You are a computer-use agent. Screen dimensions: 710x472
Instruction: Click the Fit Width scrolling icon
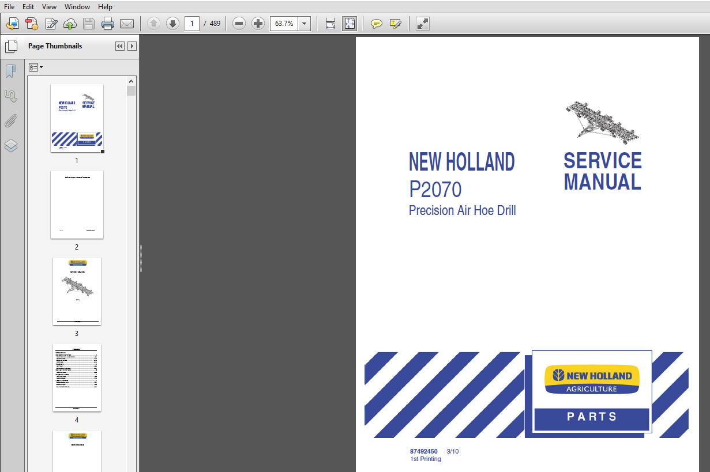tap(330, 24)
